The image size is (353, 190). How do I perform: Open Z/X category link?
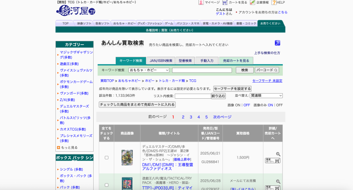pyautogui.click(x=67, y=100)
